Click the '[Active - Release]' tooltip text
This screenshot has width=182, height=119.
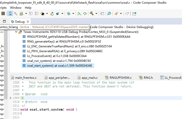coord(32,27)
